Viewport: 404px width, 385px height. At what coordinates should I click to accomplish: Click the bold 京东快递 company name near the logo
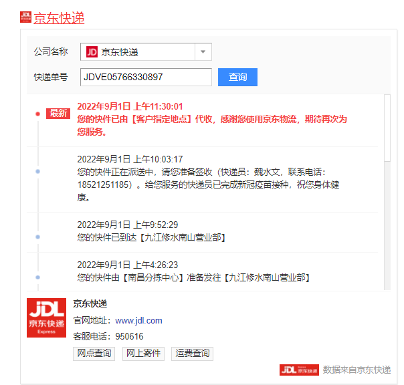click(x=90, y=304)
